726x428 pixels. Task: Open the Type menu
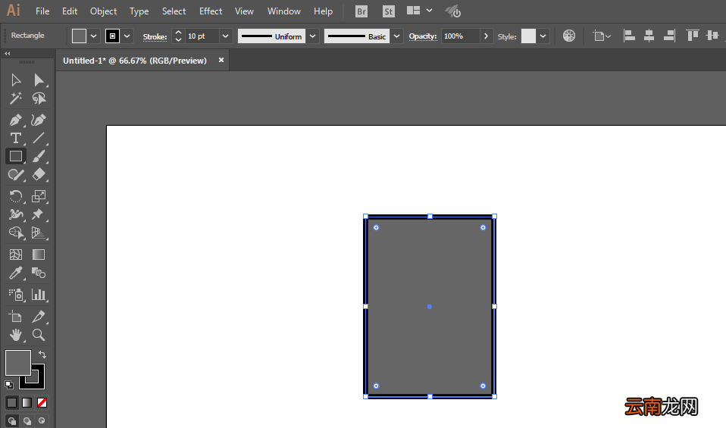(139, 11)
